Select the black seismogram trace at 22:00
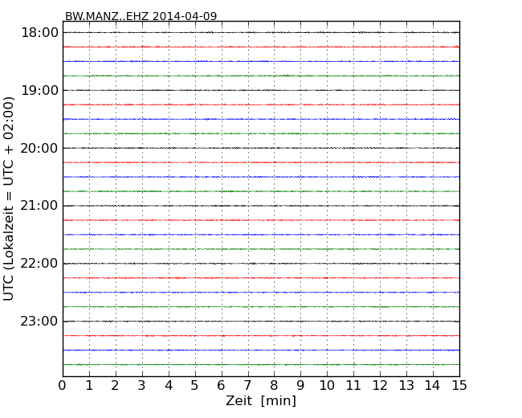Screen dimensions: 522x418 (261, 264)
